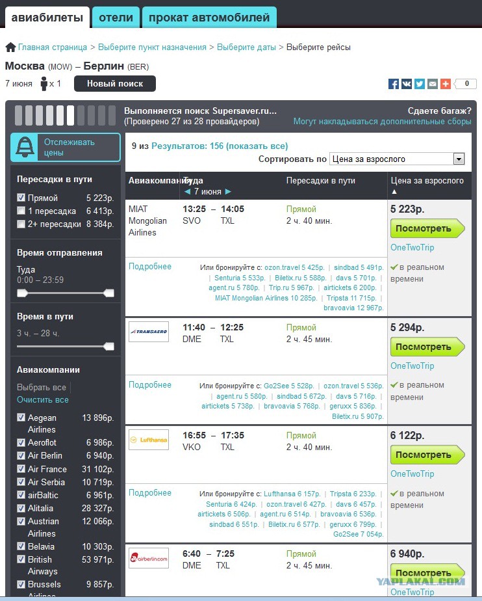482x601 pixels.
Task: Uncheck British Airways filter
Action: click(21, 559)
